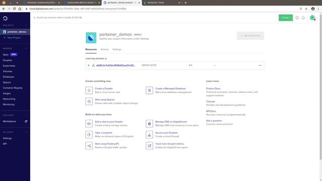
Task: Open the Product Docs link
Action: (x=213, y=88)
